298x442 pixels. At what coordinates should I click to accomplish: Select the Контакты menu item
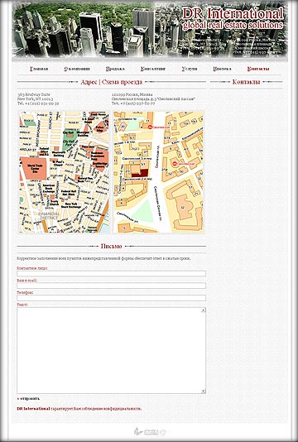pos(258,69)
